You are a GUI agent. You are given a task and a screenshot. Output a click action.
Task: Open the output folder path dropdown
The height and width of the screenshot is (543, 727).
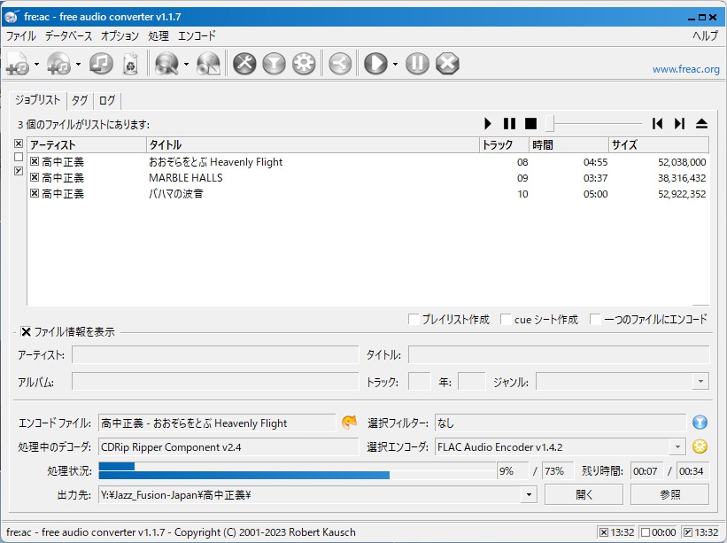pos(530,494)
